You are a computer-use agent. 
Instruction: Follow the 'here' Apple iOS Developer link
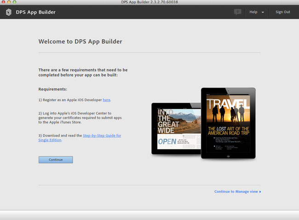[106, 100]
